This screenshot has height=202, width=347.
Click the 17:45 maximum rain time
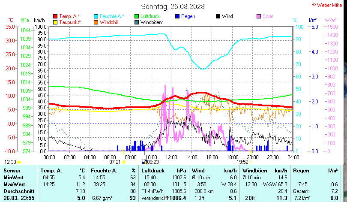coord(302,184)
